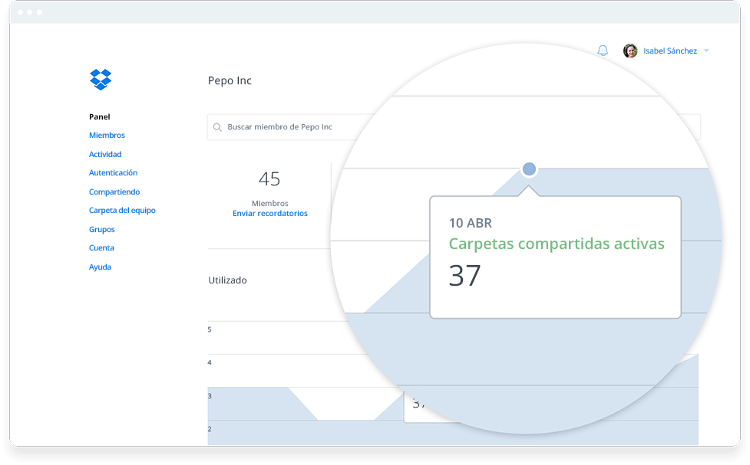Click the magnifying glass search icon
Viewport: 750px width, 465px height.
[217, 127]
